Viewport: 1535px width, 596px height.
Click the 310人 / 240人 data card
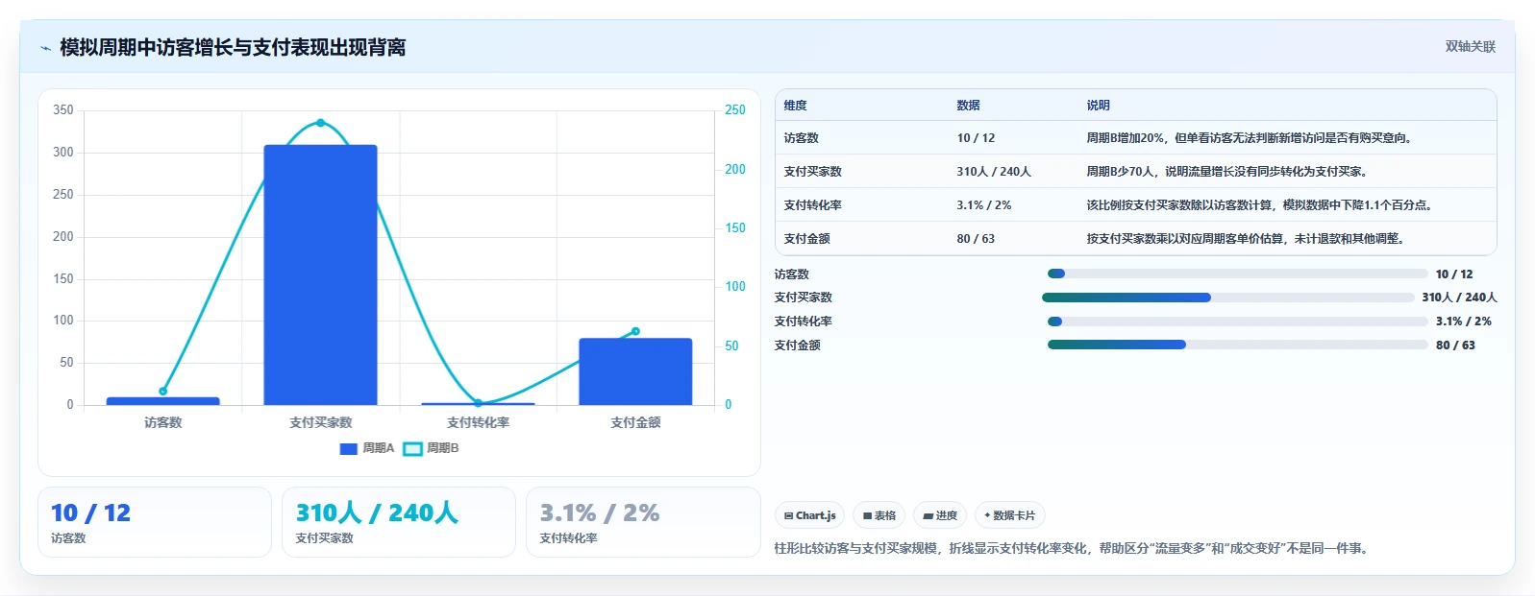tap(399, 522)
